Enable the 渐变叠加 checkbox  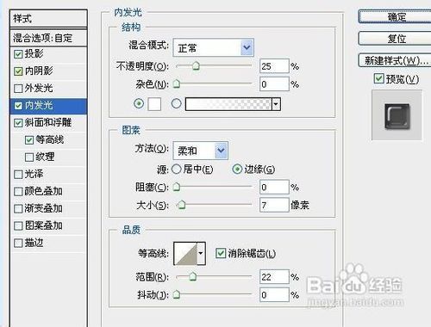coord(18,209)
